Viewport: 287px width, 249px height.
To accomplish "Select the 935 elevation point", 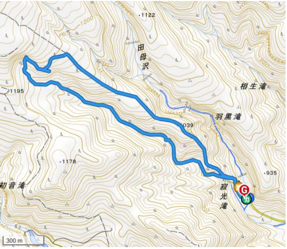I will point(271,173).
